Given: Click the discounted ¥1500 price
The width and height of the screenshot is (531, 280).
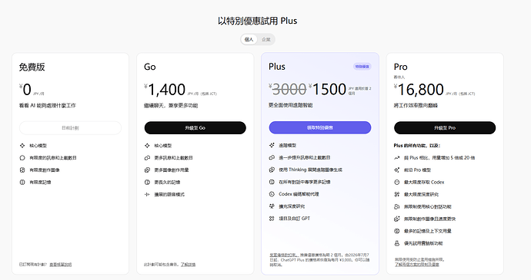Looking at the screenshot, I should tap(328, 89).
